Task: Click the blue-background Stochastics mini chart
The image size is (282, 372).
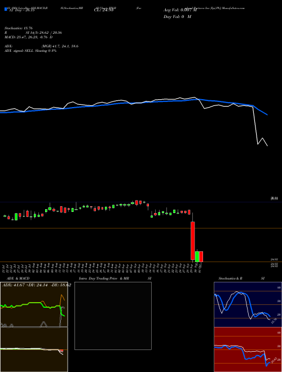Action: tap(248, 304)
